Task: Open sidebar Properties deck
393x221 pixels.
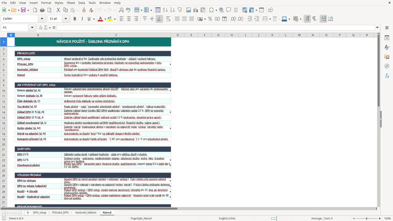Action: pos(387,38)
